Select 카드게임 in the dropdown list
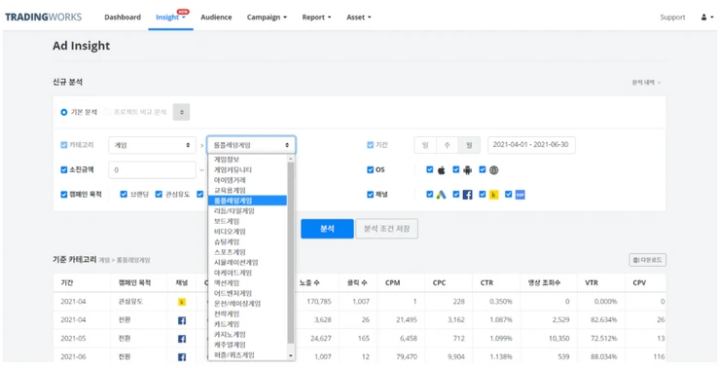This screenshot has height=368, width=720. (x=247, y=324)
